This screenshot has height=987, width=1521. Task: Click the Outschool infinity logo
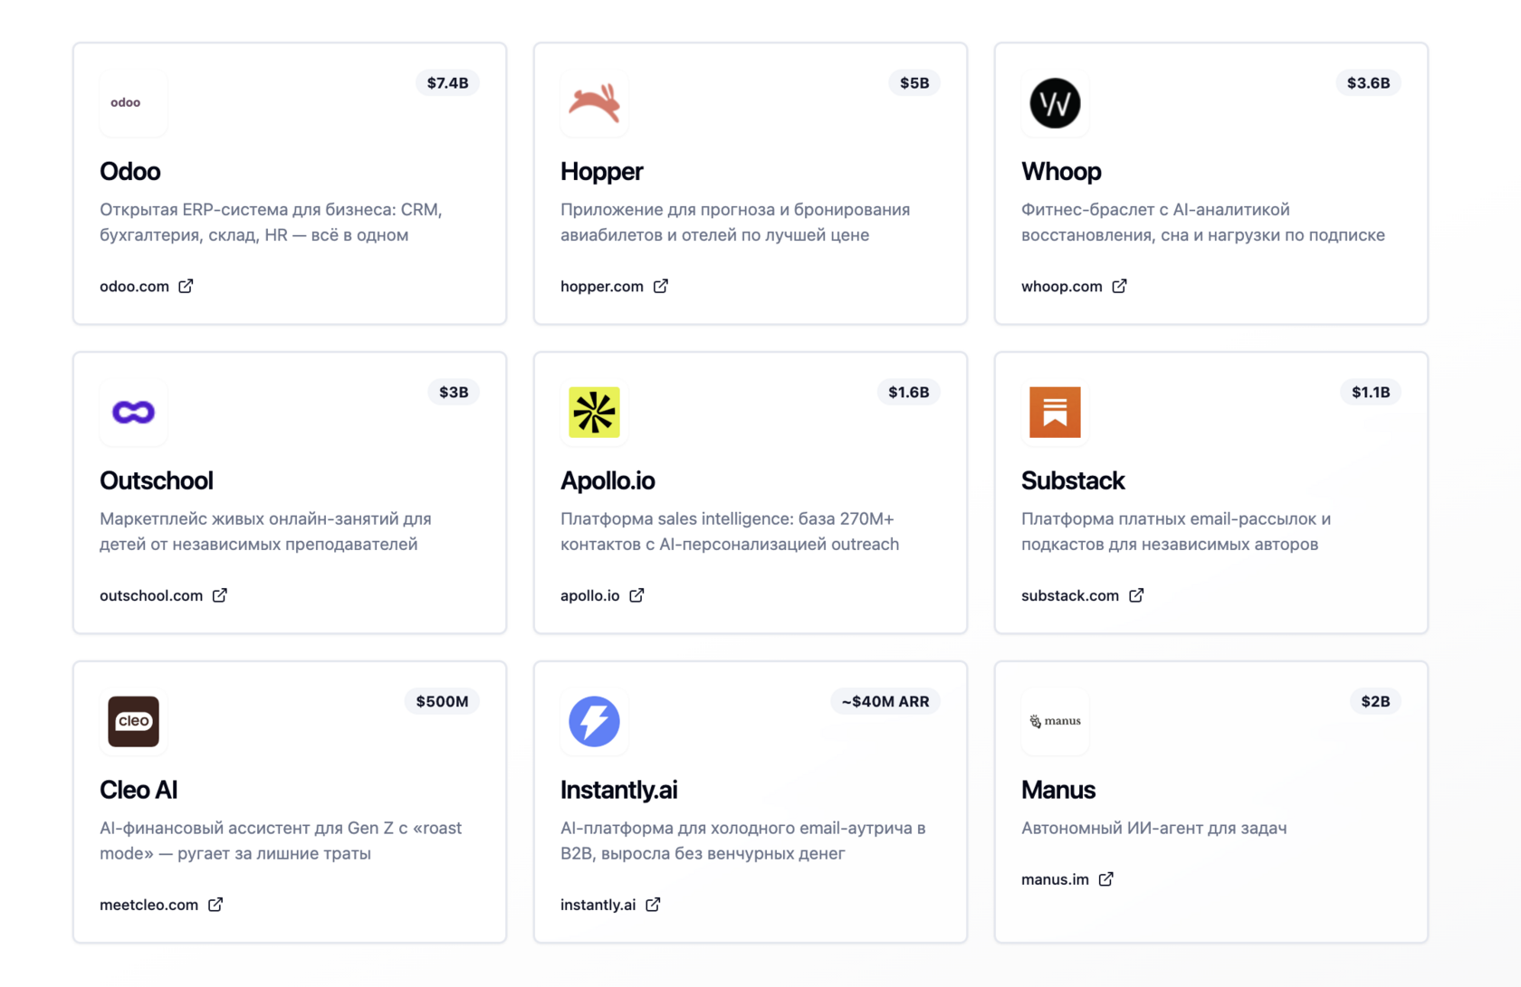pos(133,413)
